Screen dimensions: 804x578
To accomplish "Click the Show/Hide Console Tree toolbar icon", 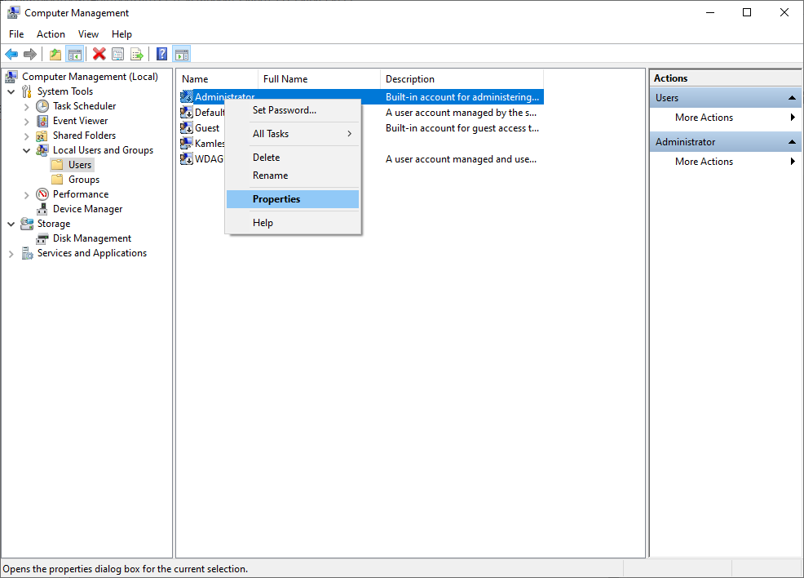I will [75, 54].
